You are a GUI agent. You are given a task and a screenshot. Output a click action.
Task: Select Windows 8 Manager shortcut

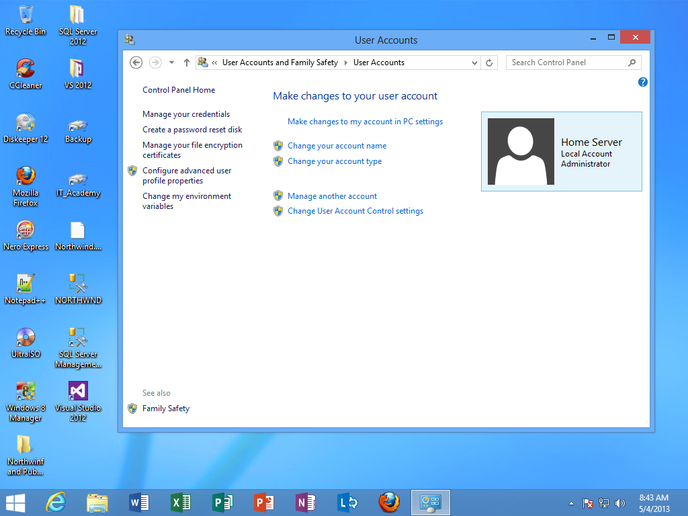(26, 402)
